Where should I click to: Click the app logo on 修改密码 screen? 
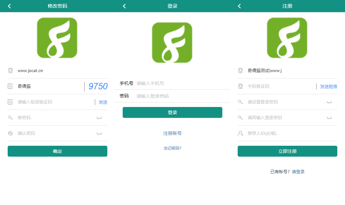[57, 38]
